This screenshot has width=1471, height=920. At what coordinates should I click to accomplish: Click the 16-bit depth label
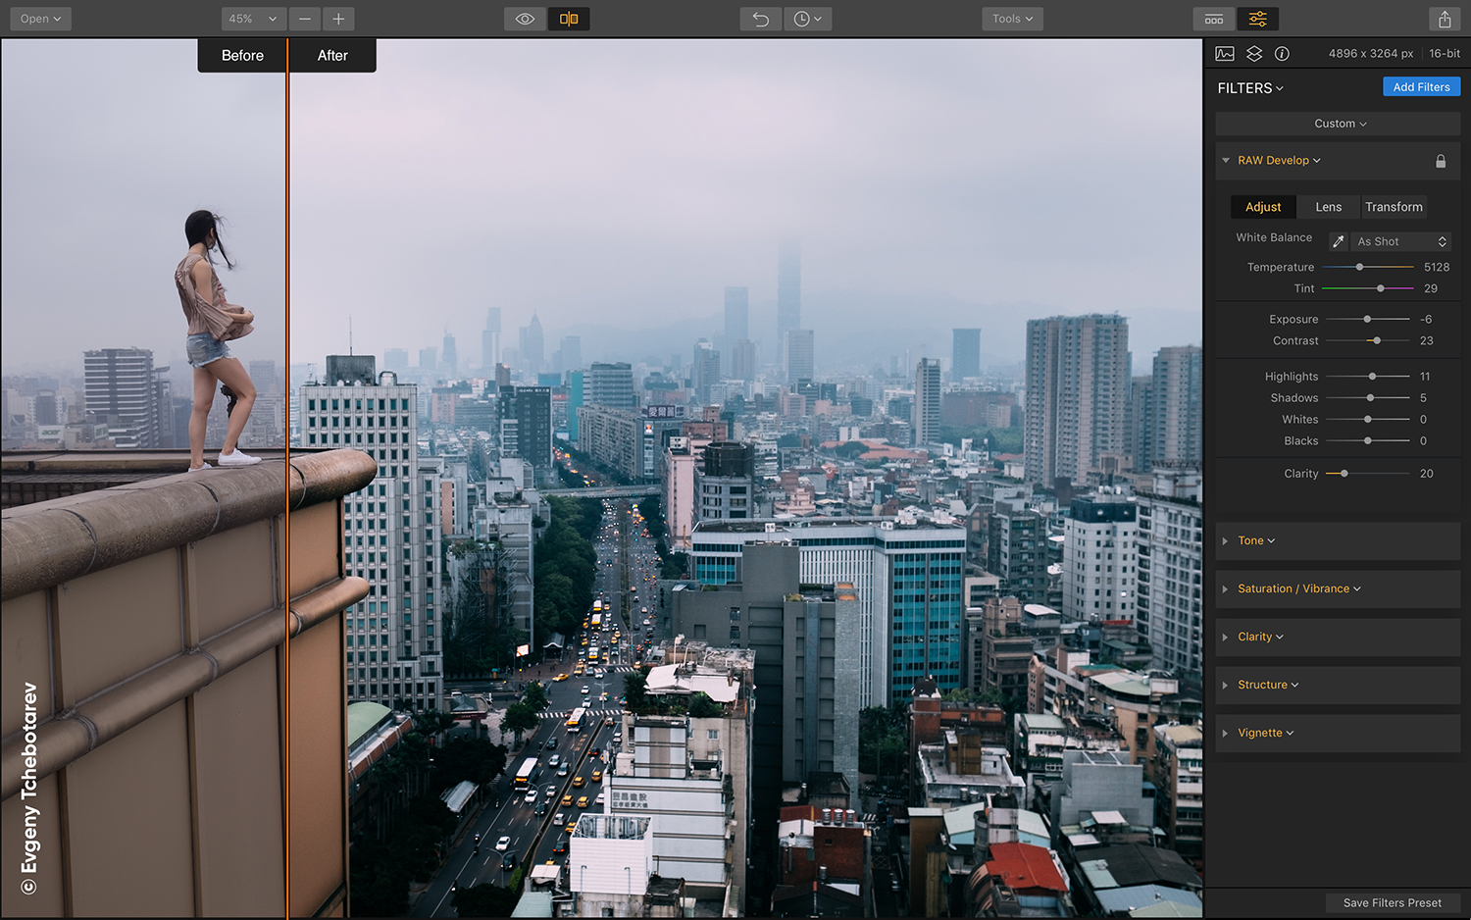pyautogui.click(x=1445, y=54)
